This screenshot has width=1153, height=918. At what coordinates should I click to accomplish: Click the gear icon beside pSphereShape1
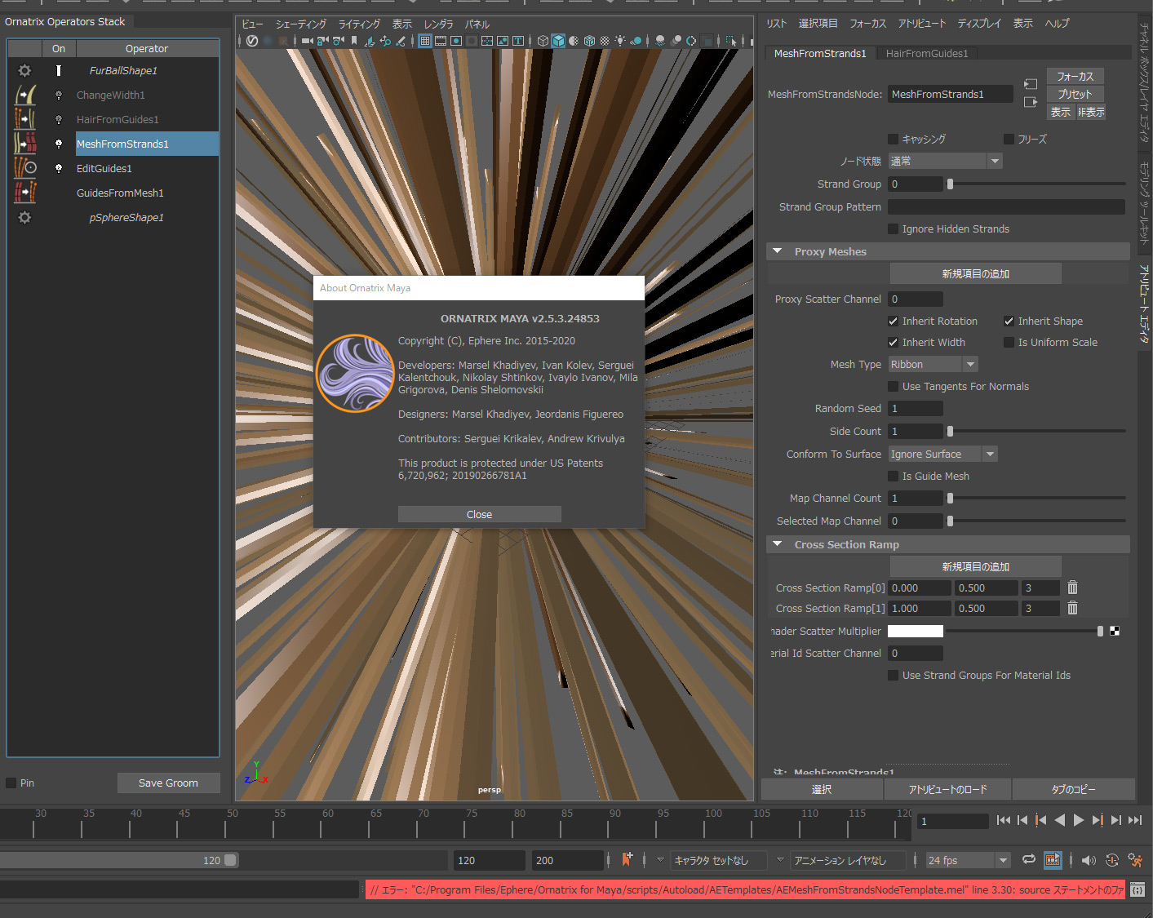tap(25, 218)
